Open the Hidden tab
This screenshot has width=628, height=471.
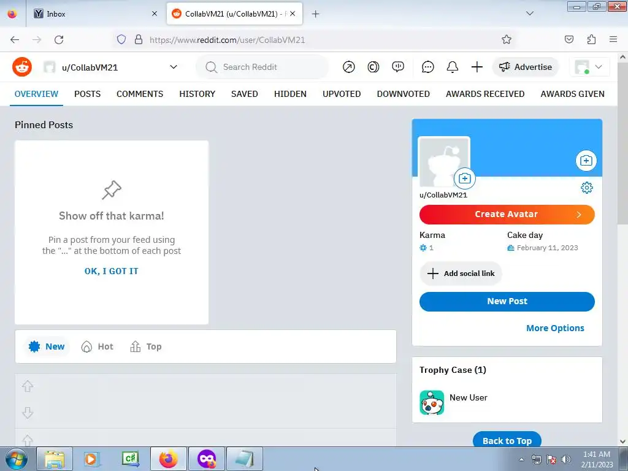290,94
